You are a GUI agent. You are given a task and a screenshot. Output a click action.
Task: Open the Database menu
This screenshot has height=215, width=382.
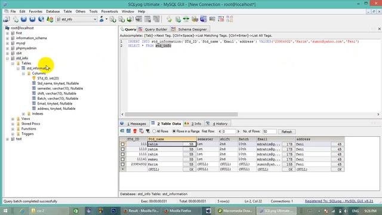[x=53, y=11]
